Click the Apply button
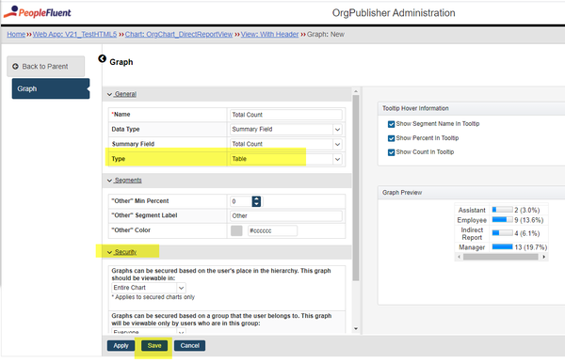Viewport: 565px width, 363px height. tap(121, 345)
